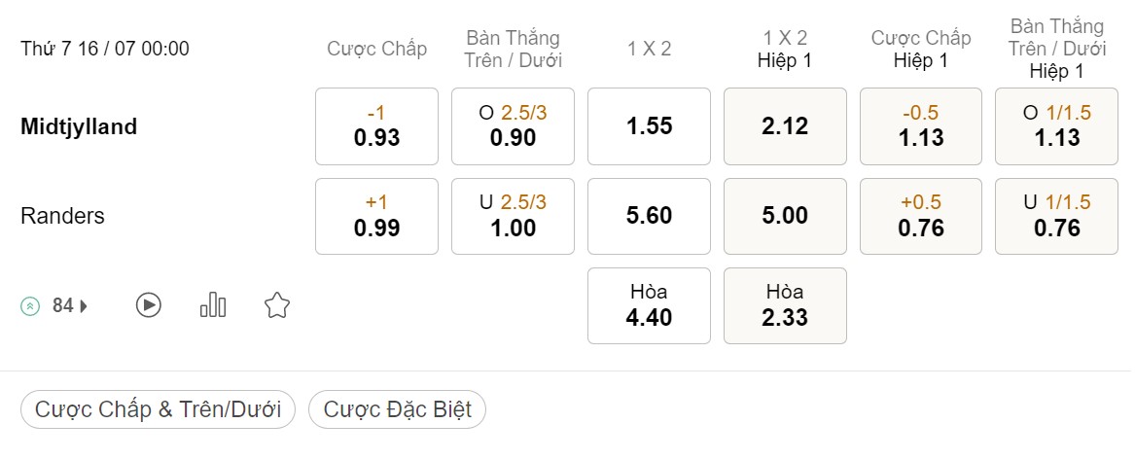Select full-time Hòa draw at 4.40
The width and height of the screenshot is (1135, 459).
coord(650,305)
